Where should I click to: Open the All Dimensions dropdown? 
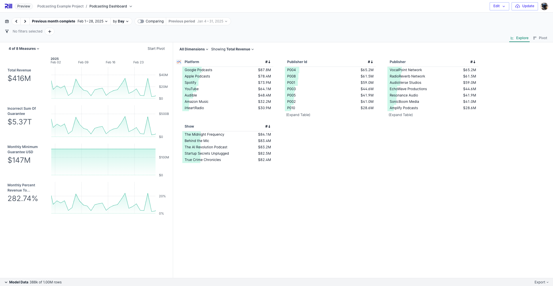pos(194,49)
